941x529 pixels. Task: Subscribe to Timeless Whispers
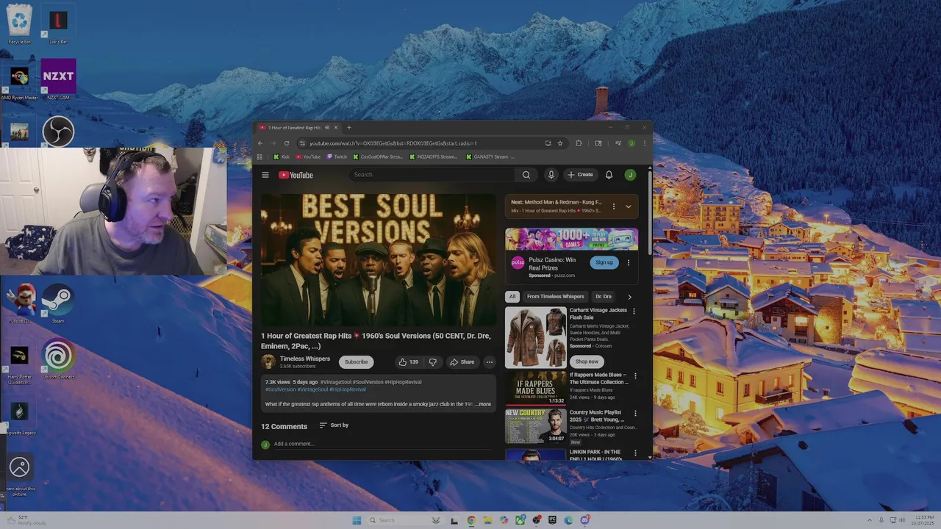[356, 362]
